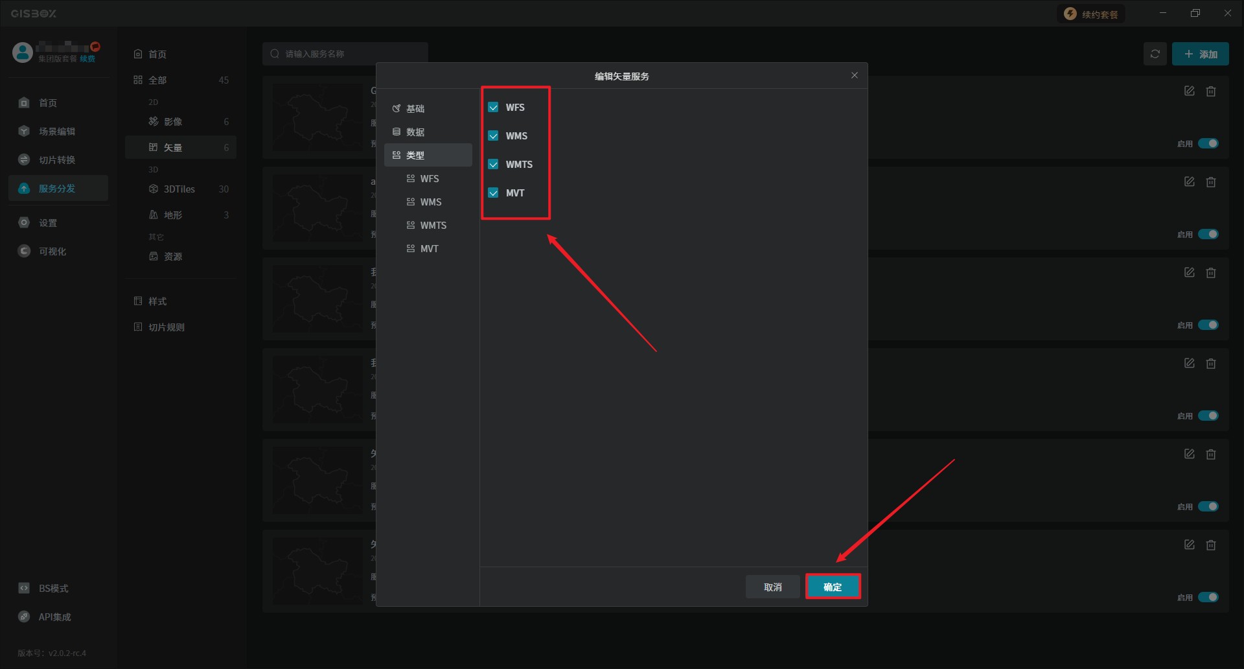The width and height of the screenshot is (1244, 669).
Task: Click the edit icon on the first service row
Action: coord(1189,91)
